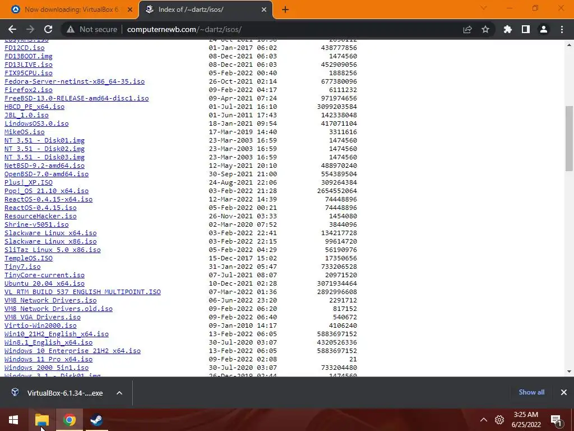Open the FD13LIVE.iso link
574x431 pixels.
[29, 65]
